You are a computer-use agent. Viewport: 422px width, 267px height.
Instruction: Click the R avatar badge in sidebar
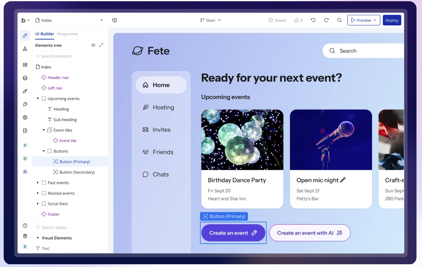click(x=25, y=145)
